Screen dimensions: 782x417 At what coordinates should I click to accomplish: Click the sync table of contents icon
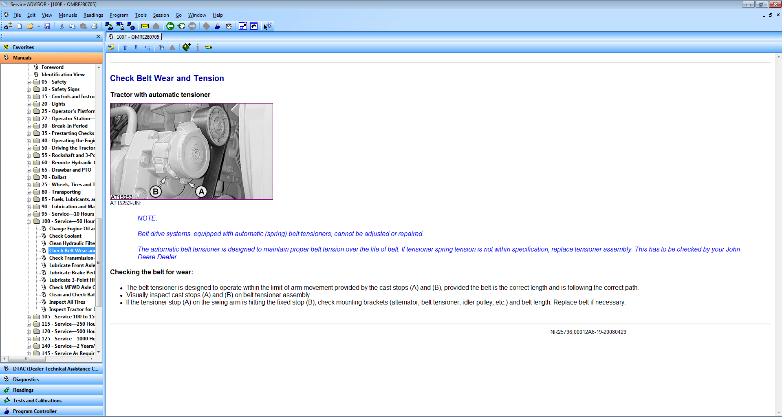pyautogui.click(x=147, y=48)
